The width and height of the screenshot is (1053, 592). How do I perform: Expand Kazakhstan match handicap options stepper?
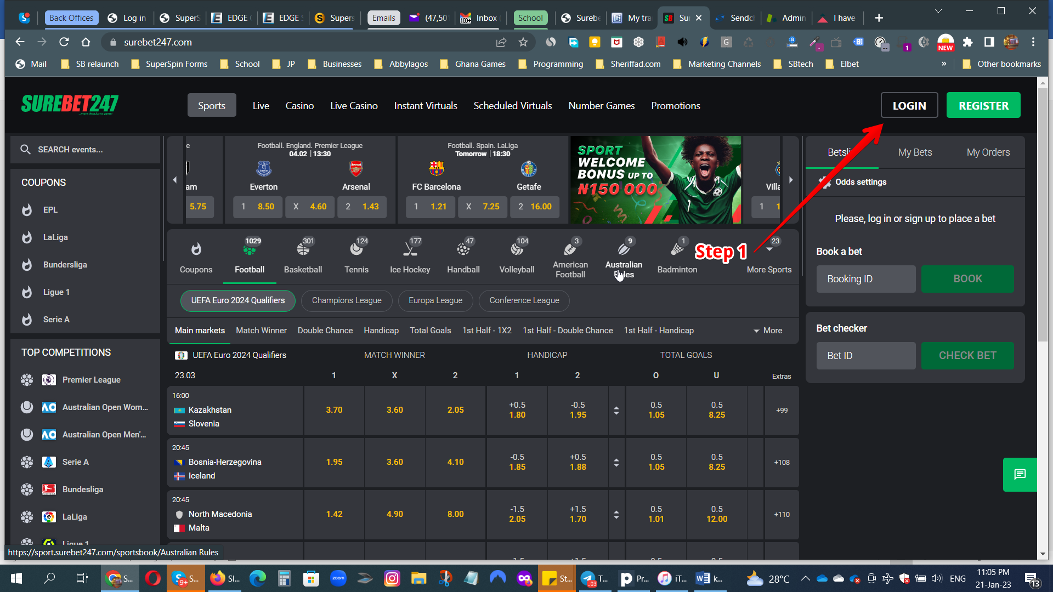click(616, 411)
